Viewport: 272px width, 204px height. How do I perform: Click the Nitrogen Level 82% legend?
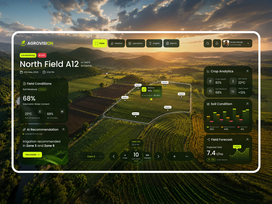point(213,128)
